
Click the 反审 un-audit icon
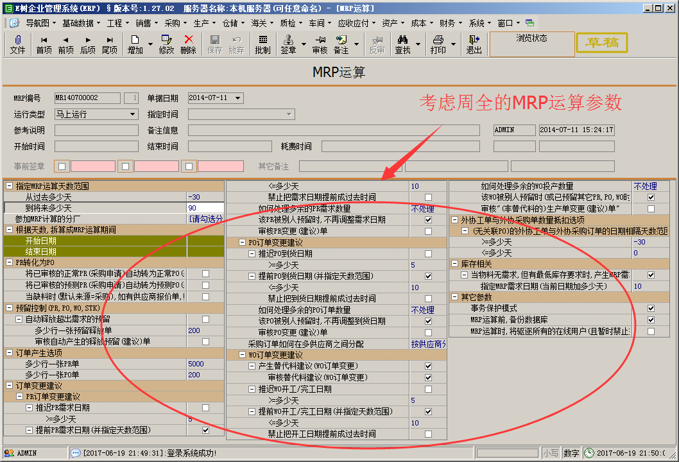pyautogui.click(x=377, y=40)
